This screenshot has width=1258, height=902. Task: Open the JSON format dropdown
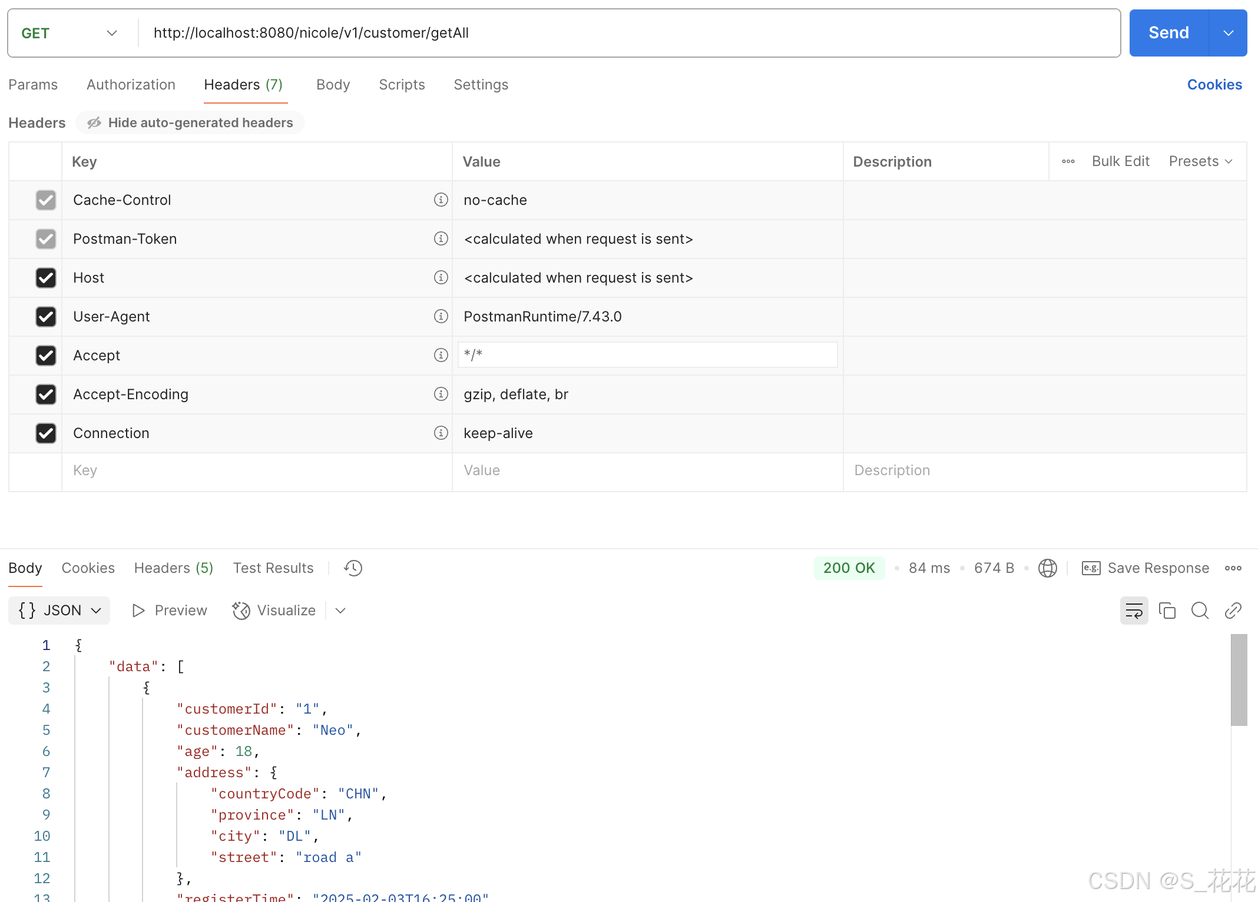(x=59, y=611)
